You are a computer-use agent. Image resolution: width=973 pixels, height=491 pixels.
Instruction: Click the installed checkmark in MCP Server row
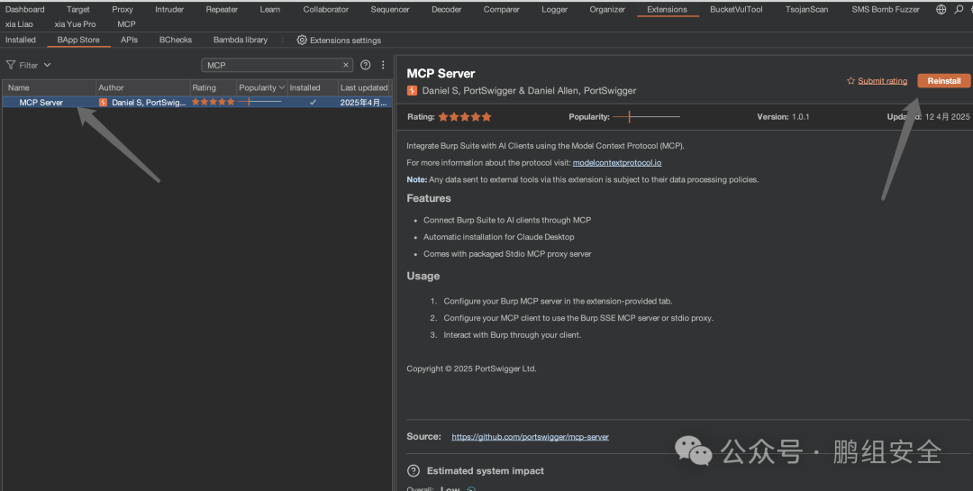pyautogui.click(x=313, y=103)
